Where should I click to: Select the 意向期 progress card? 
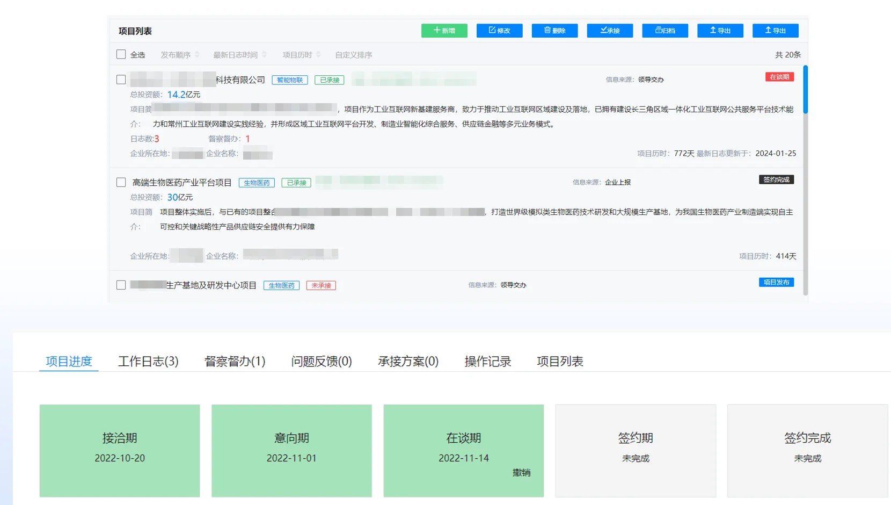[291, 451]
